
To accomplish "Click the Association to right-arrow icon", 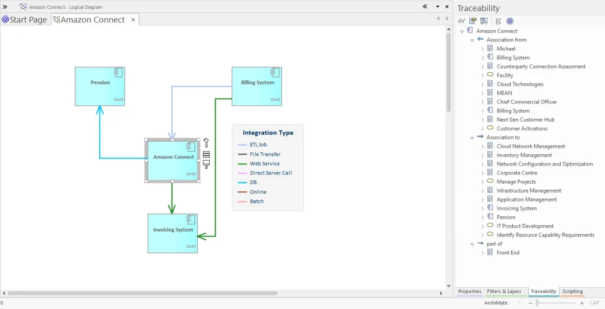I will pyautogui.click(x=480, y=137).
